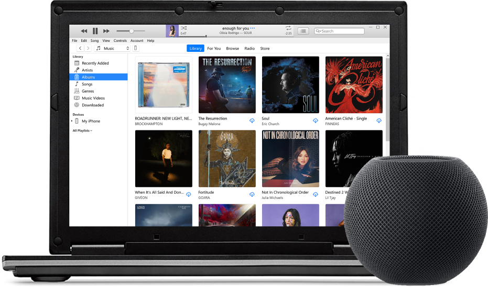The width and height of the screenshot is (488, 287).
Task: Switch to the Browse tab
Action: (233, 49)
